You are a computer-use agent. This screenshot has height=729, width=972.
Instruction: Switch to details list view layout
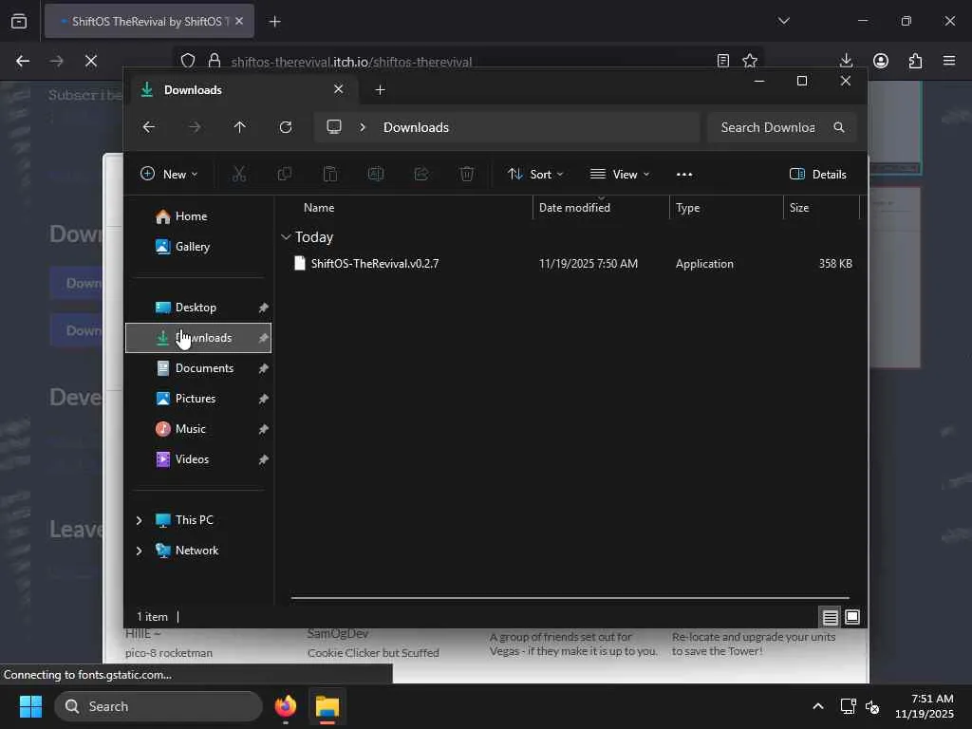tap(830, 617)
